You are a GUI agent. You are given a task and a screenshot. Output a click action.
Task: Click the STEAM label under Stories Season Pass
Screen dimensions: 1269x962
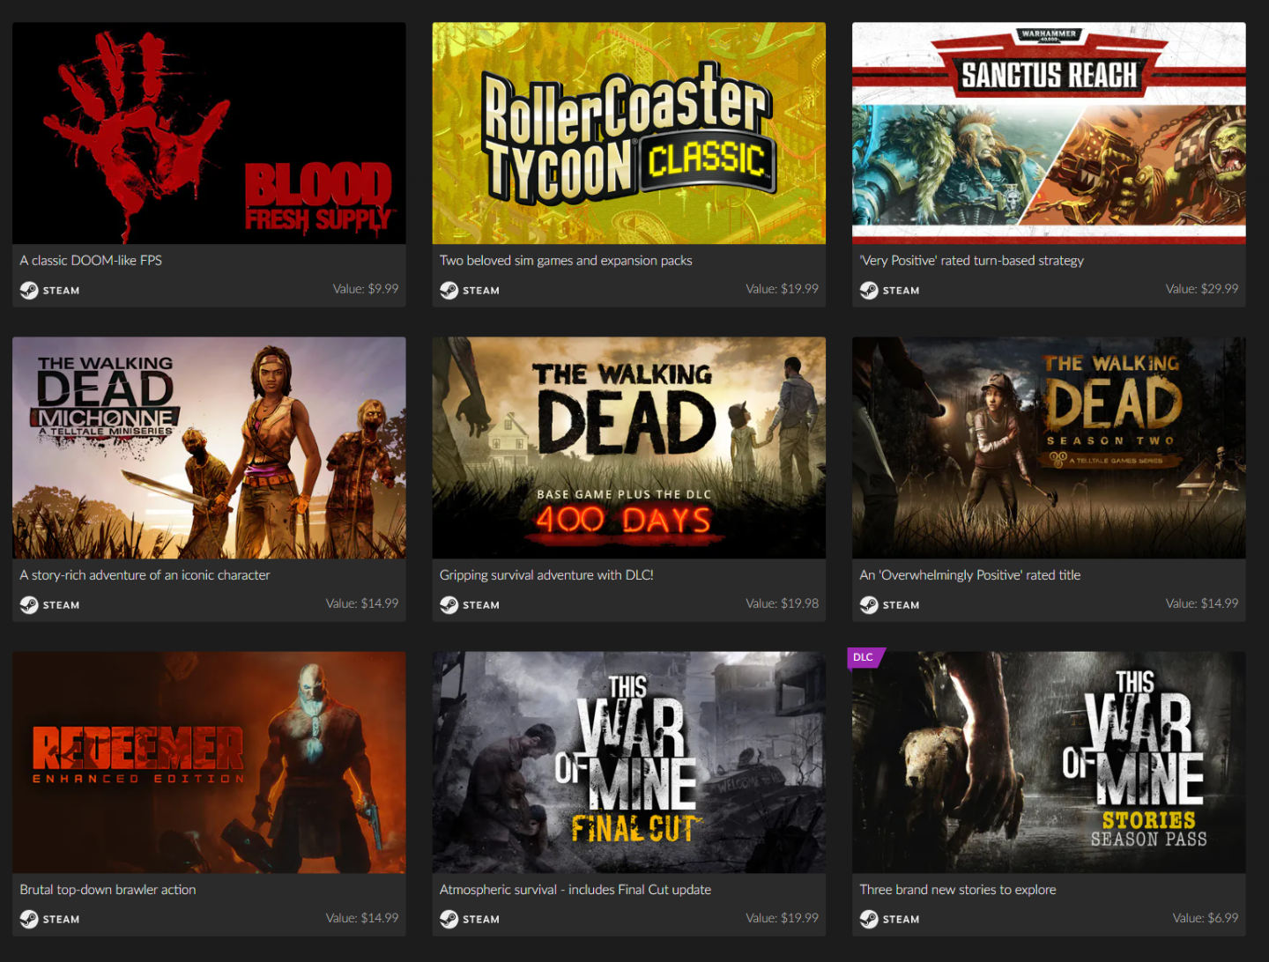pyautogui.click(x=902, y=920)
